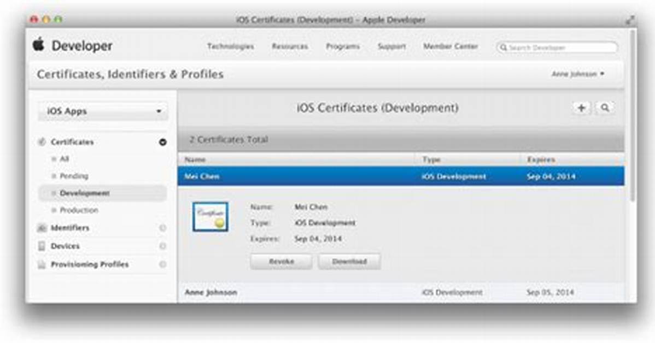Open Identifiers in the sidebar

(70, 228)
